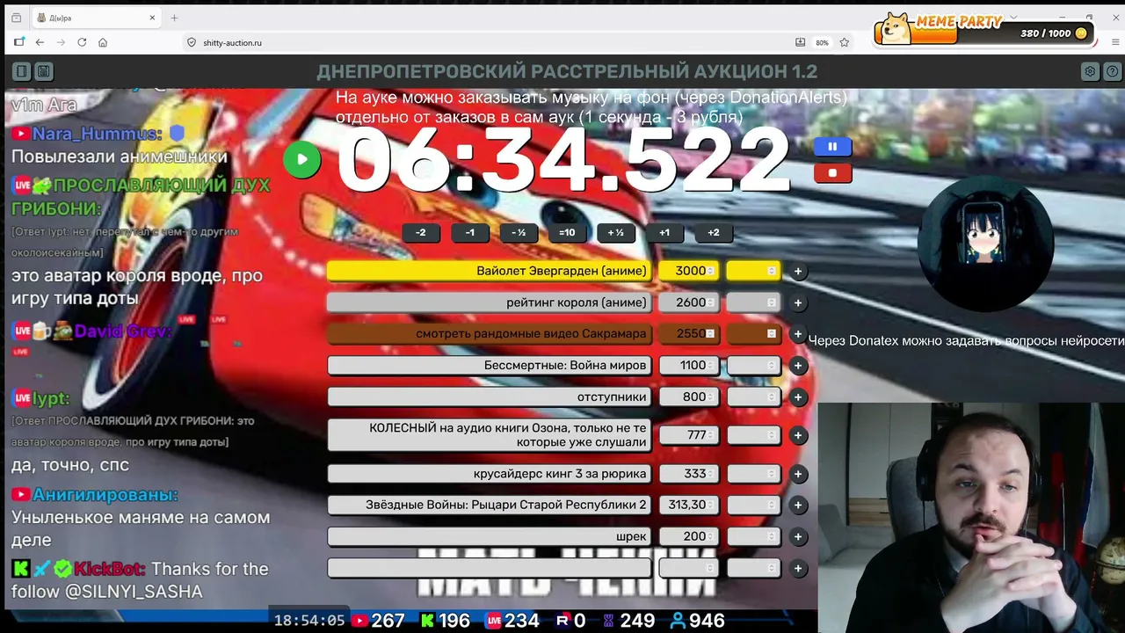
Task: Go back one page in browser
Action: tap(40, 42)
